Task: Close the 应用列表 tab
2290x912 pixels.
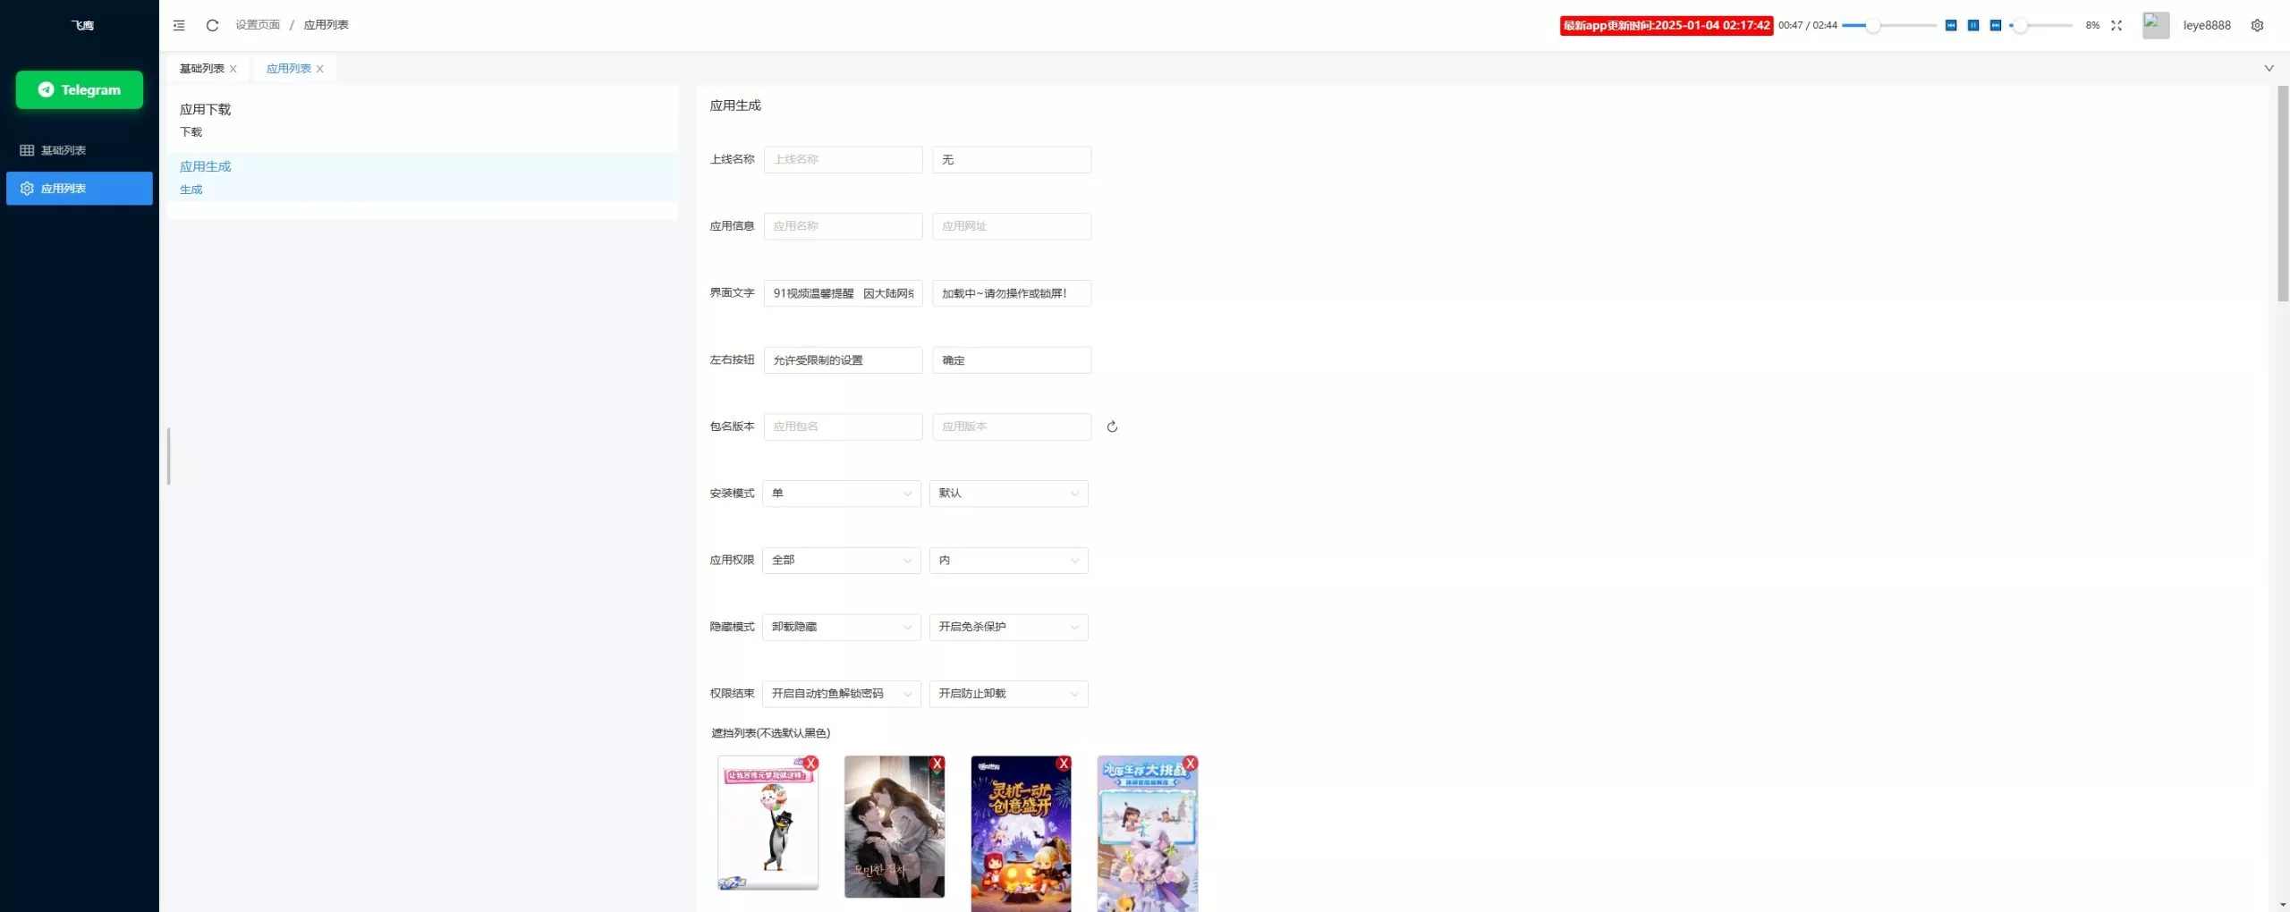Action: [x=320, y=69]
